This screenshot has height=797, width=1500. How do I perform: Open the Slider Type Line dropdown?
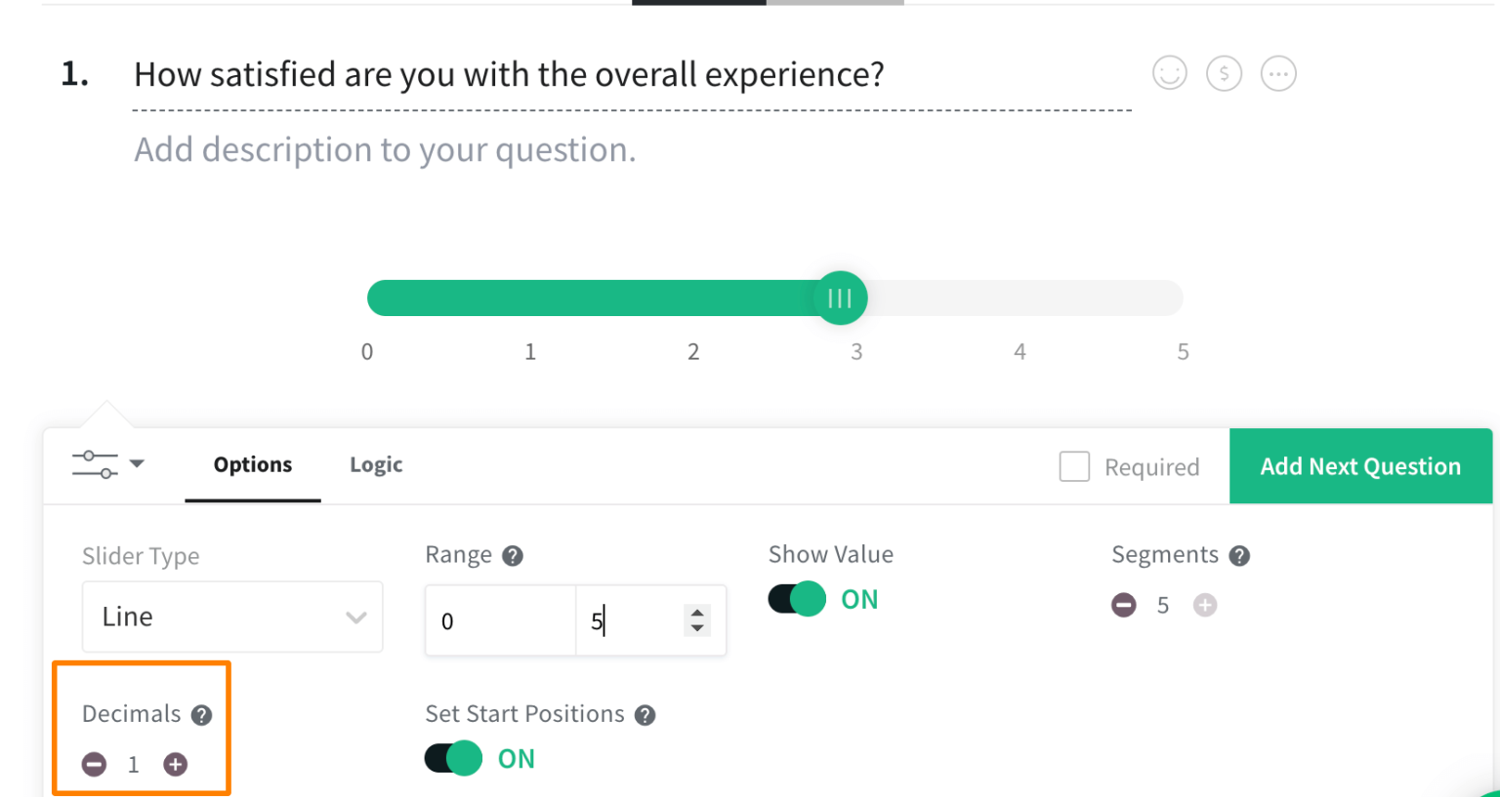231,617
